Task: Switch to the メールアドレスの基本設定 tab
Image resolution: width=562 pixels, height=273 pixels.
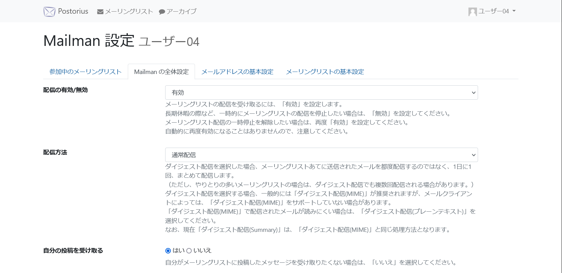Action: [237, 72]
